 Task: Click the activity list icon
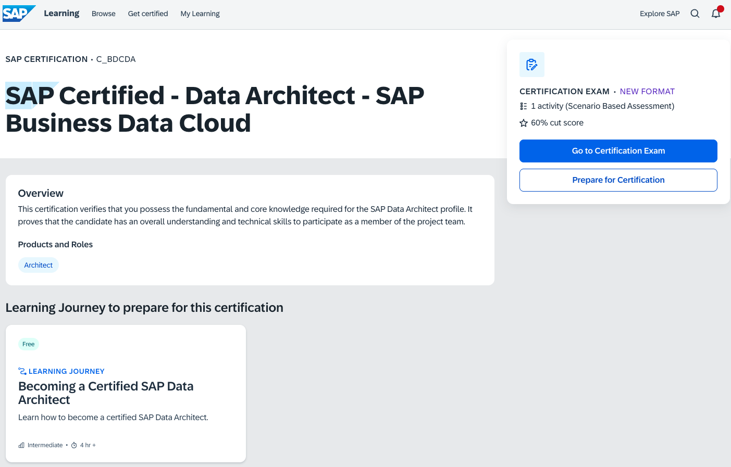[x=524, y=106]
